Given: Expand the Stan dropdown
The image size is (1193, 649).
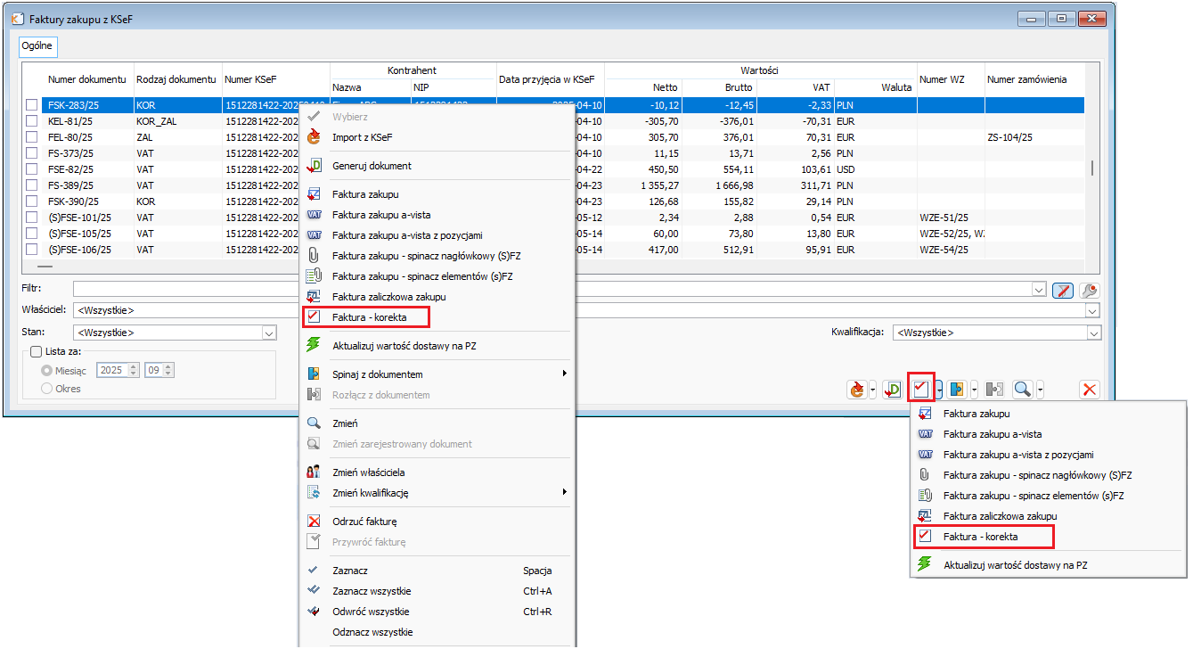Looking at the screenshot, I should point(269,333).
